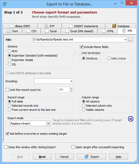Click the RTF document icon on RTF tab
Image resolution: width=139 pixels, height=164 pixels.
[46, 26]
